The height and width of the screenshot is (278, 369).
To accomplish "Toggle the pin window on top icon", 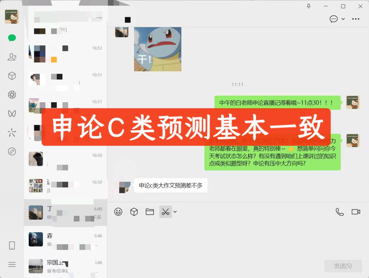I will [x=309, y=6].
